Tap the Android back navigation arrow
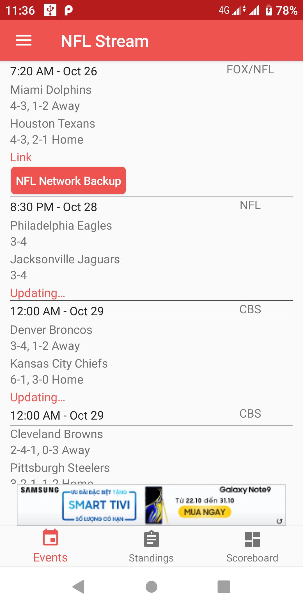Screen dimensions: 303x607 click(x=79, y=587)
